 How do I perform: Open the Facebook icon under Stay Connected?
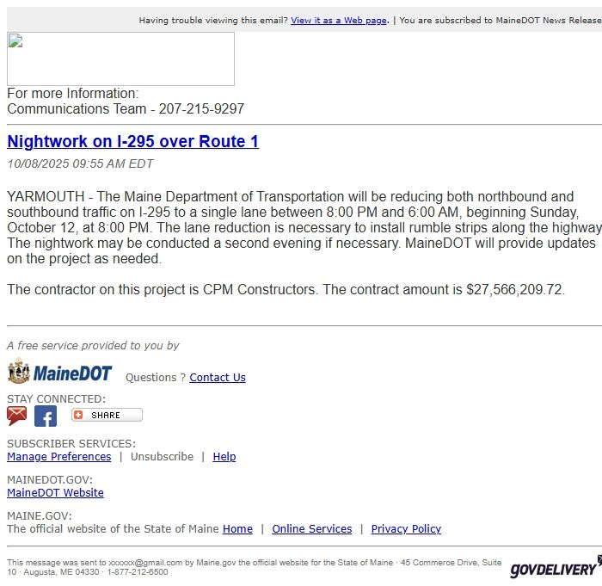coord(46,416)
